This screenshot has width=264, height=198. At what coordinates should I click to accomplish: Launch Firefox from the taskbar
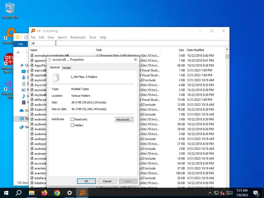click(x=44, y=193)
